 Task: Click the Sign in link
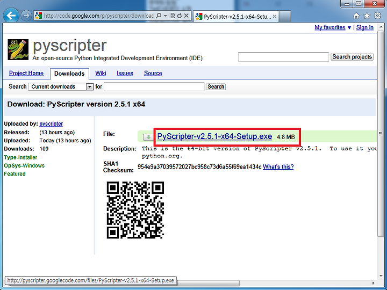click(364, 27)
